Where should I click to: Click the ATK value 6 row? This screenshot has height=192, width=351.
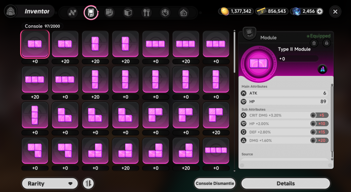point(285,93)
